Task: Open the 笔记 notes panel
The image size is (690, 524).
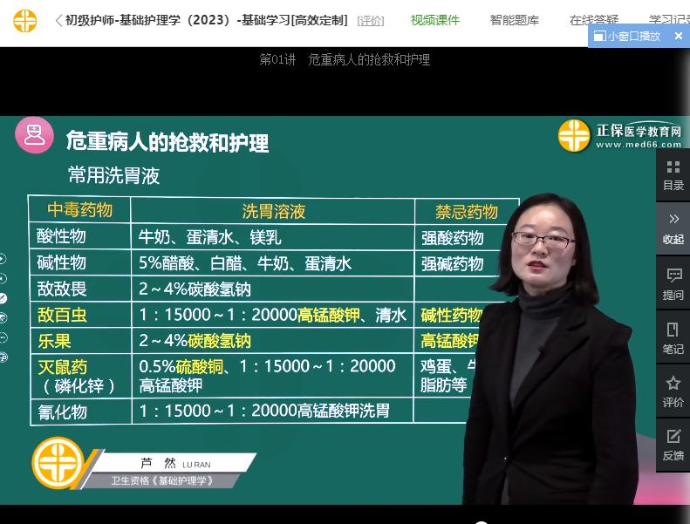Action: [x=673, y=338]
